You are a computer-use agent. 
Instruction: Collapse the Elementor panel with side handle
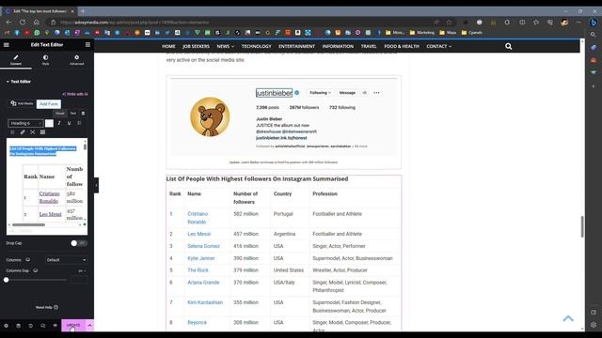click(96, 186)
